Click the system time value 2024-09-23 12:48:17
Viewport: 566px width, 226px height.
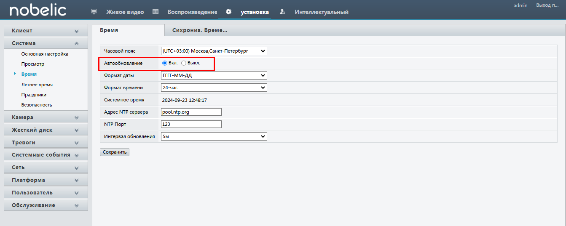pos(185,100)
